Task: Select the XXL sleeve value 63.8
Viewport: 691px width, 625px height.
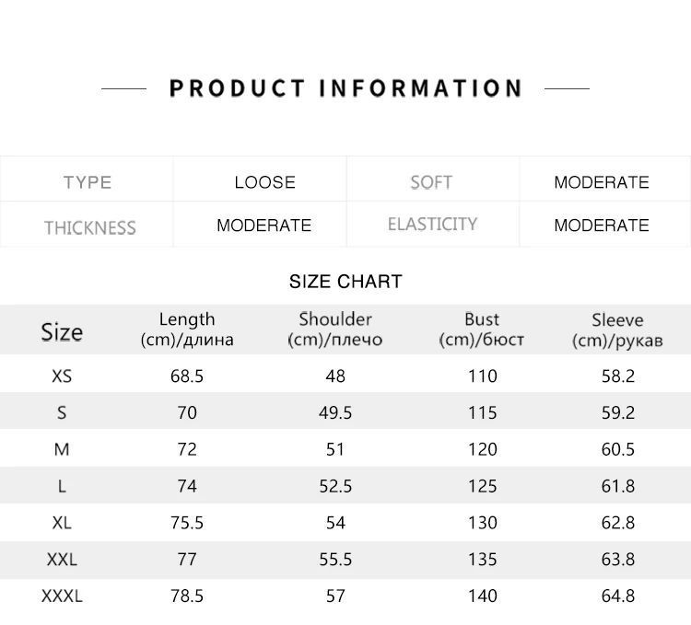Action: pos(618,560)
